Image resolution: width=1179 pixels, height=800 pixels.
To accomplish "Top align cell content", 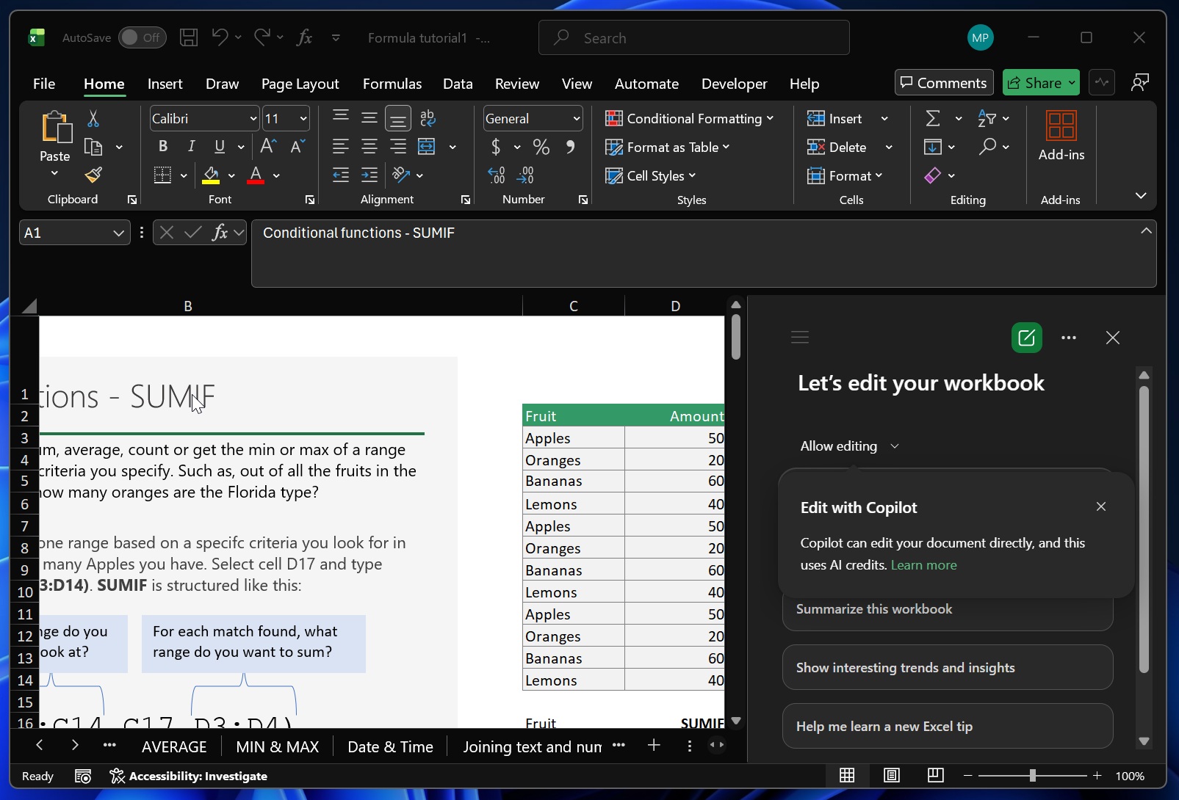I will (340, 117).
